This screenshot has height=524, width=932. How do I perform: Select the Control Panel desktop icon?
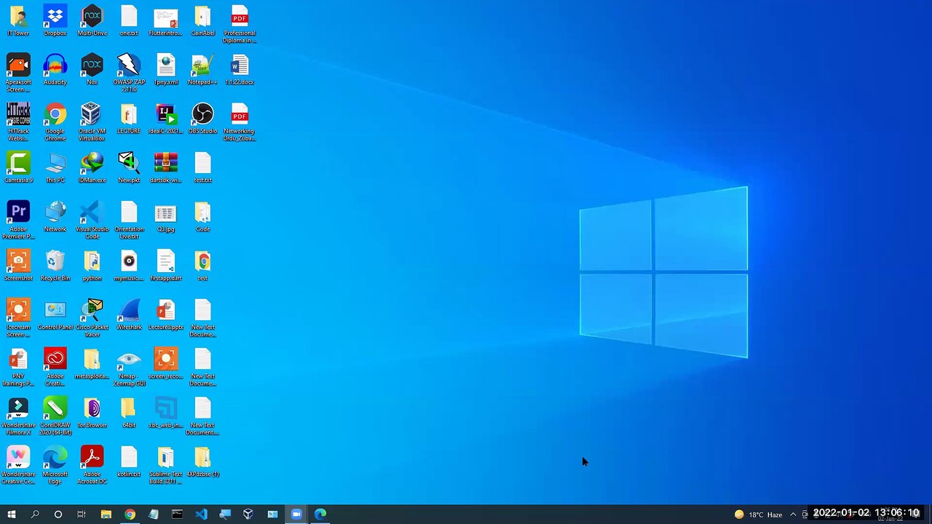(55, 314)
